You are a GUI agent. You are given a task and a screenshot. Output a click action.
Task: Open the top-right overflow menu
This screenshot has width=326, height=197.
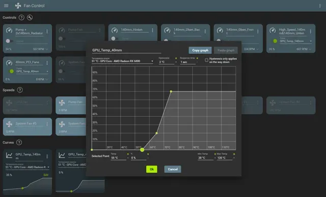[320, 6]
